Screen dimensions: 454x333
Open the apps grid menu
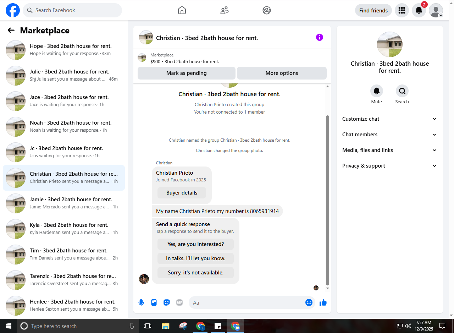pyautogui.click(x=402, y=10)
